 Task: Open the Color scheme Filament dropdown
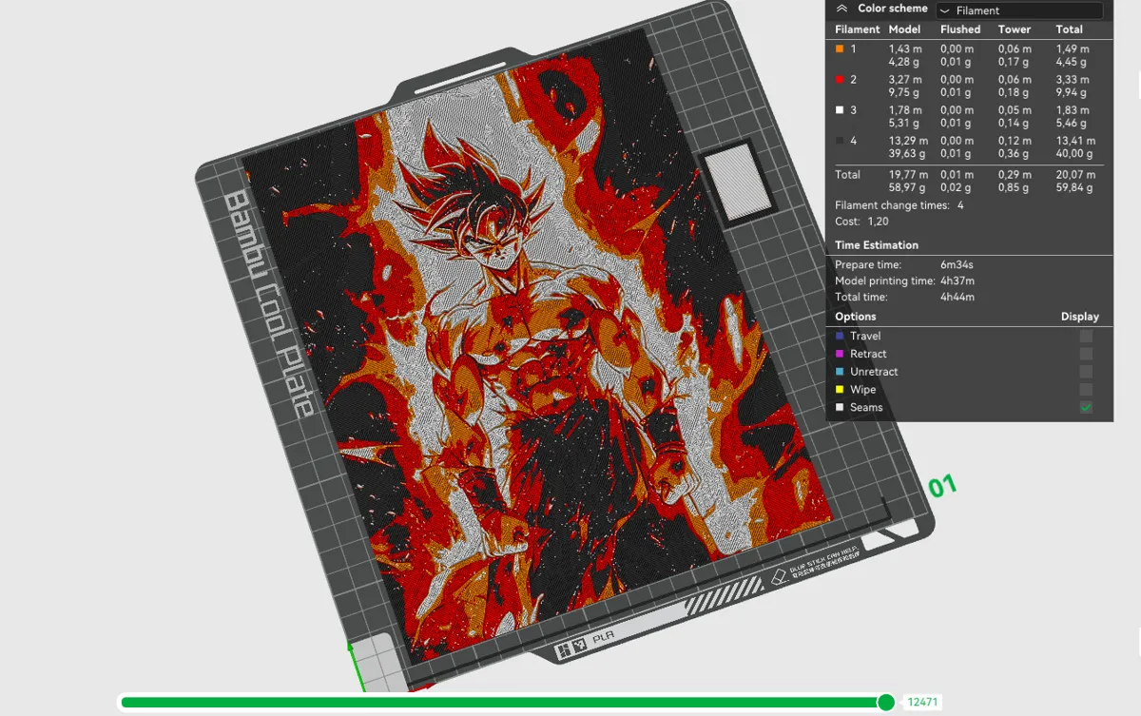coord(1019,10)
